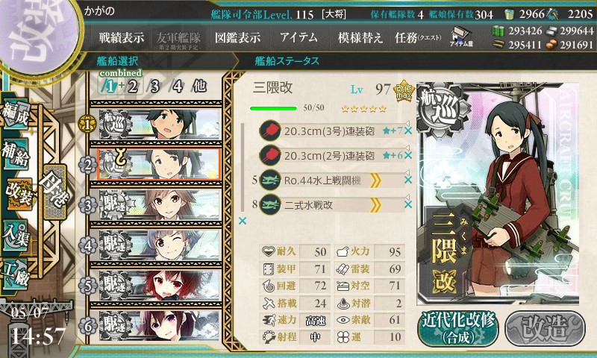Open the 工廠 factory icon

point(16,274)
